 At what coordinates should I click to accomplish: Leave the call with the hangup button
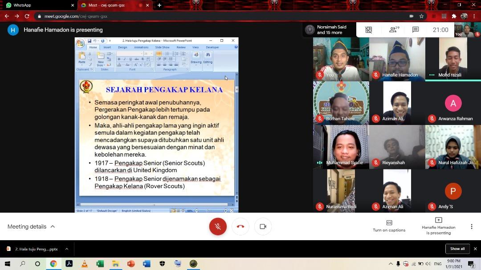pyautogui.click(x=240, y=226)
